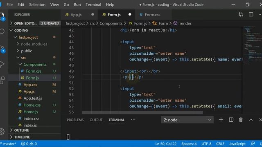Change end-of-line sequence via CRLF

click(x=220, y=144)
